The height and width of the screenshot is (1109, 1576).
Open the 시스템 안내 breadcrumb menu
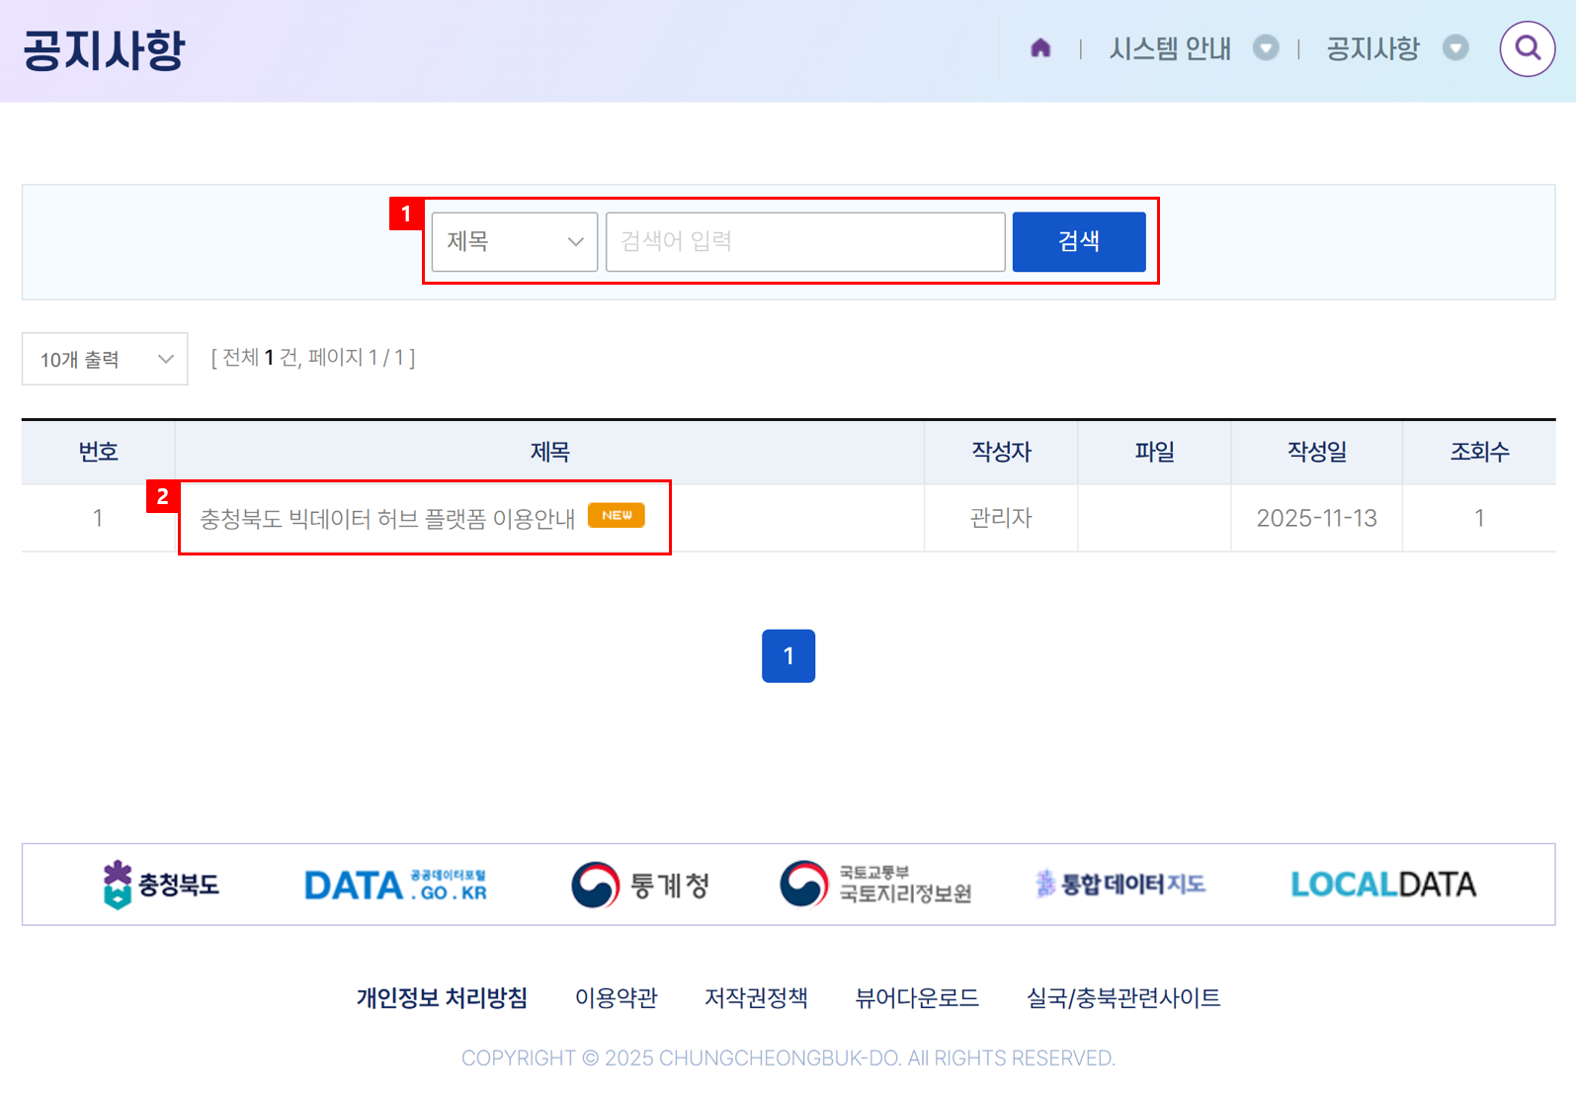(x=1170, y=48)
